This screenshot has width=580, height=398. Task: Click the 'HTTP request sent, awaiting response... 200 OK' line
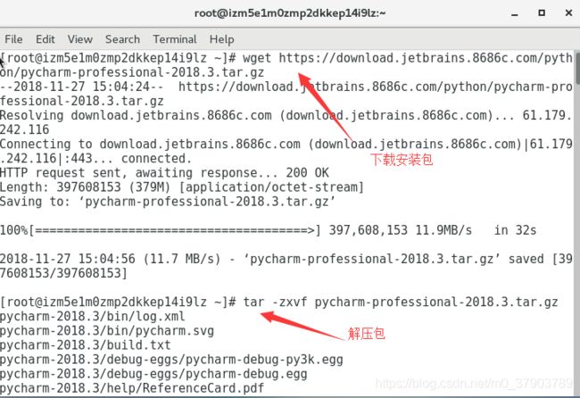tap(164, 173)
